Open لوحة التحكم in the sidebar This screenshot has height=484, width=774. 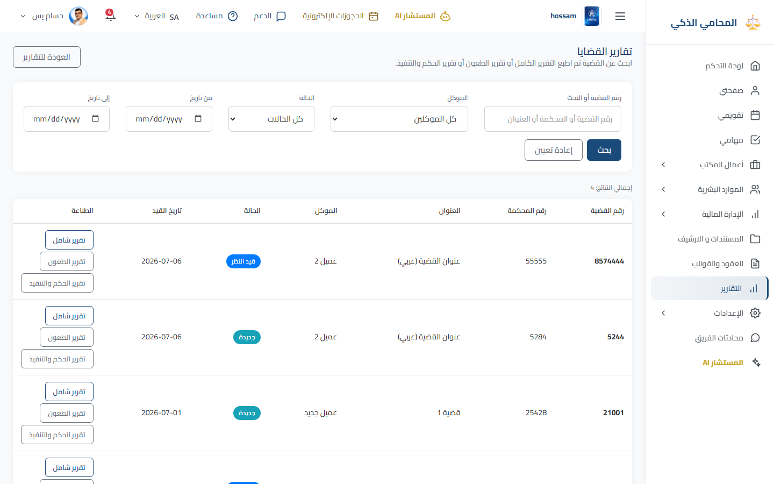coord(709,66)
